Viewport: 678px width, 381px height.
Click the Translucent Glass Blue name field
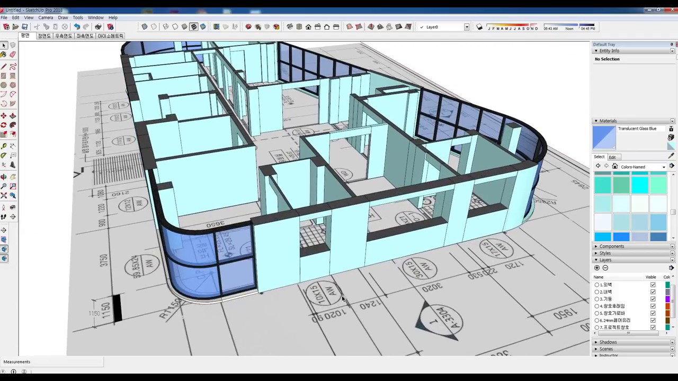coord(641,129)
